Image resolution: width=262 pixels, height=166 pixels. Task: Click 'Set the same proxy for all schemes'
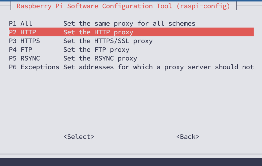(129, 24)
